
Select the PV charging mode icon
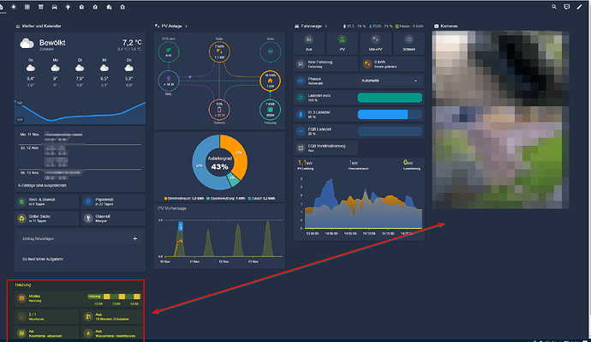tap(342, 39)
